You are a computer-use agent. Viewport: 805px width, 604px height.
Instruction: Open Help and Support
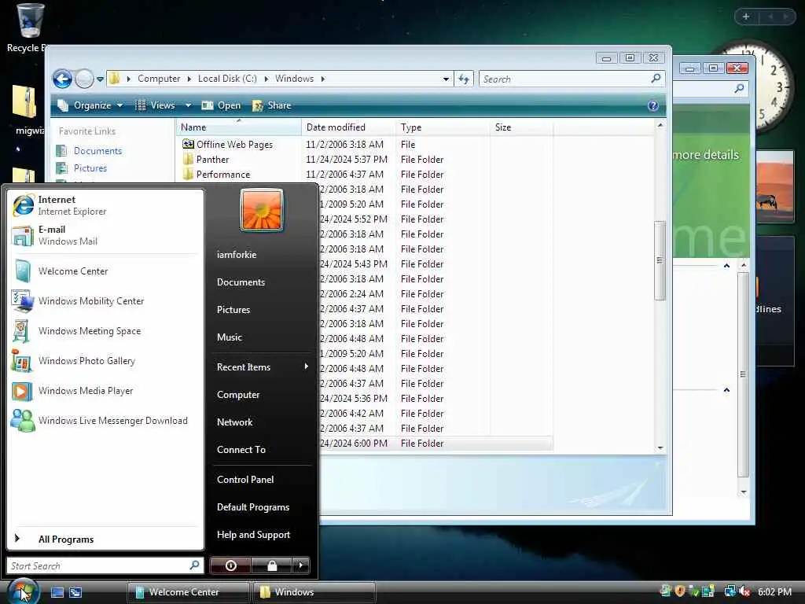point(262,535)
